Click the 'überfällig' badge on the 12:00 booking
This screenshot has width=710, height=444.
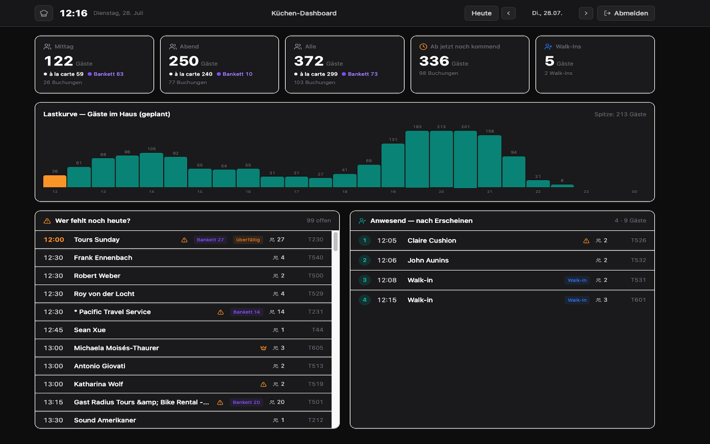(248, 240)
